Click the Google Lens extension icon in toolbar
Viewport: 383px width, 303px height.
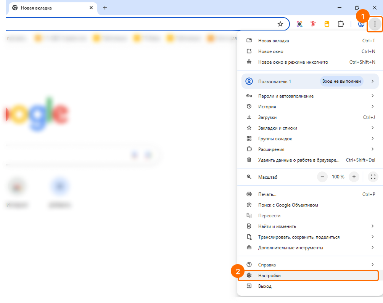pos(299,24)
